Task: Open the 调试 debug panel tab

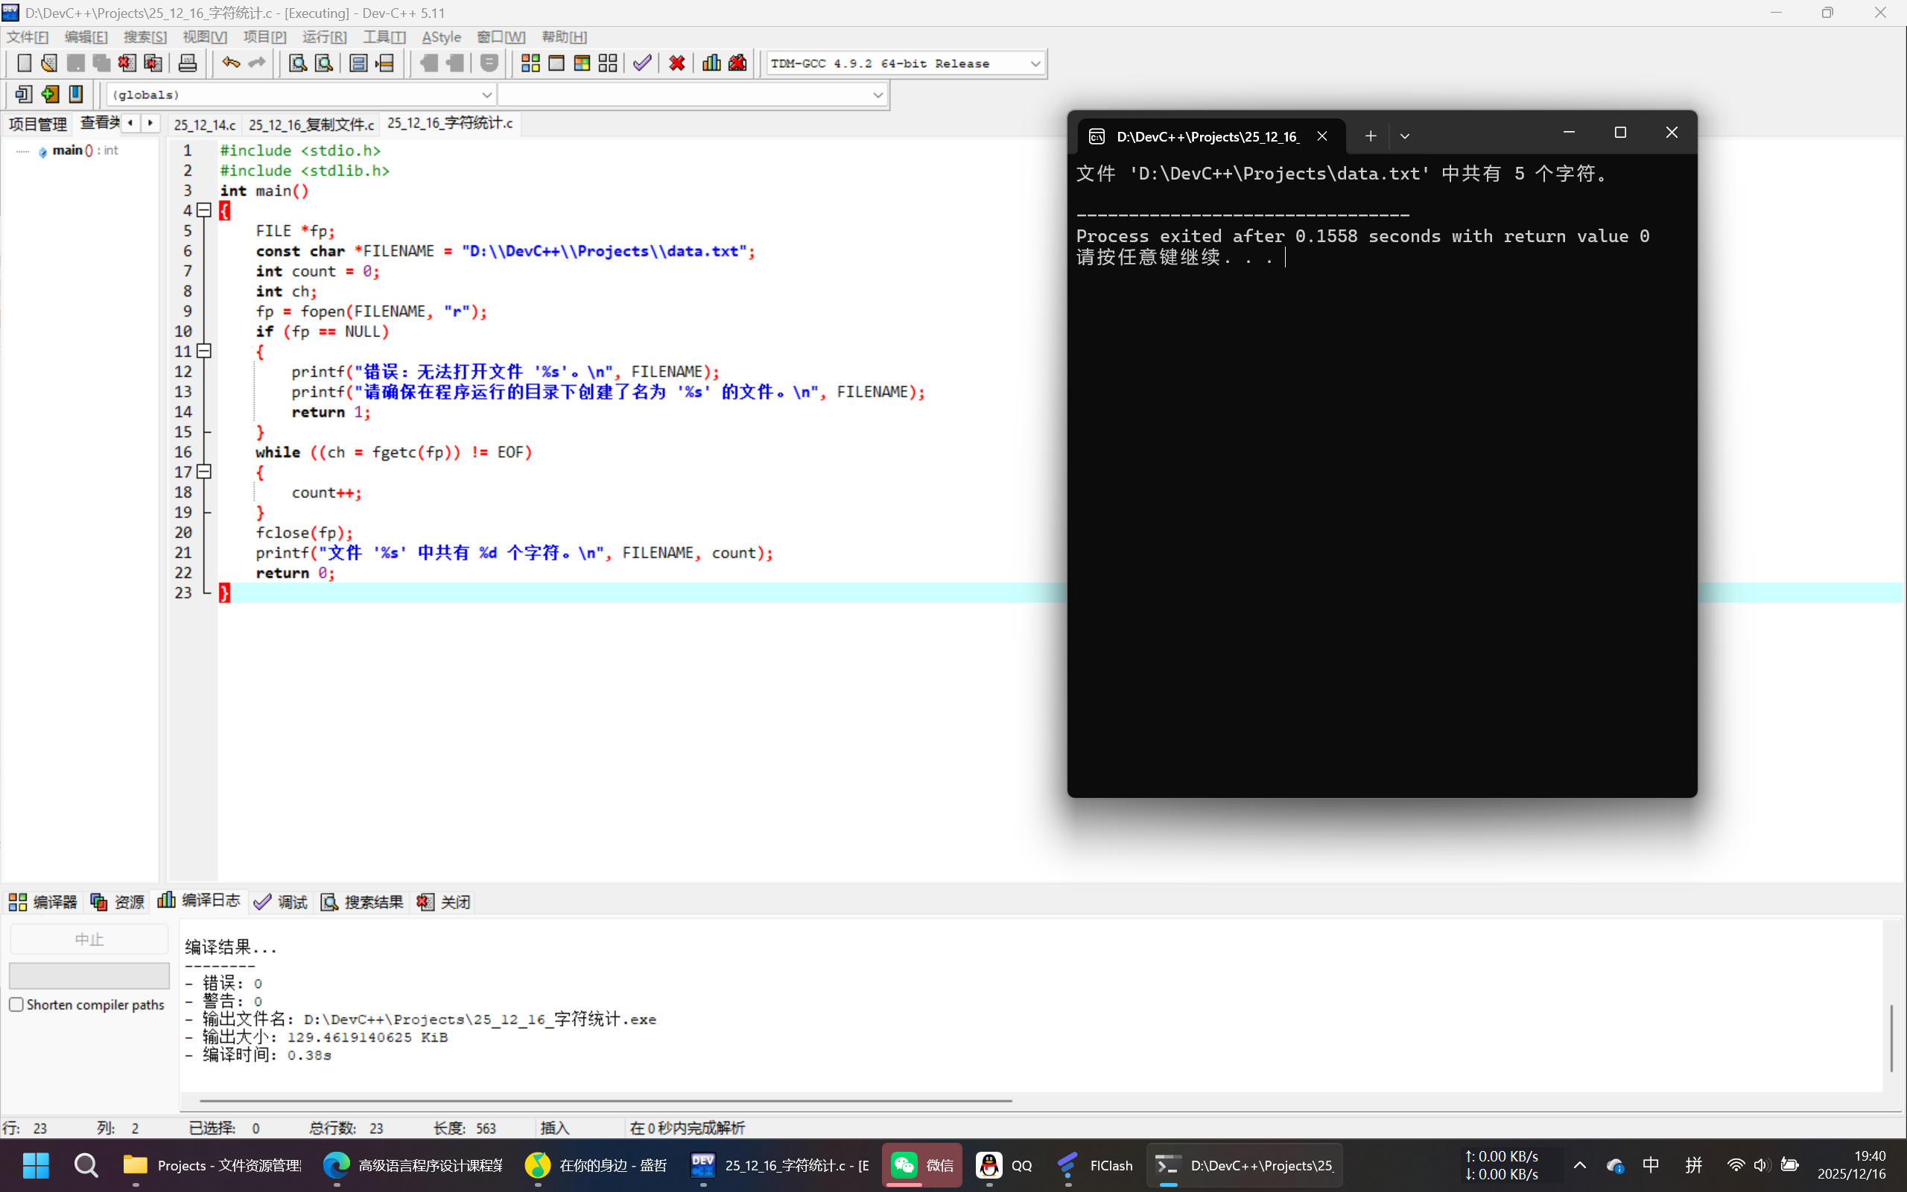Action: [x=282, y=902]
